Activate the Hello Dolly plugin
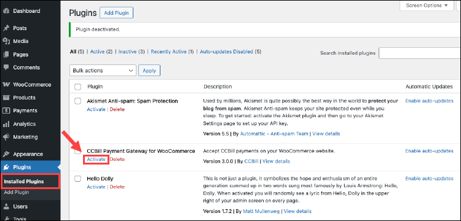The height and width of the screenshot is (221, 461). coord(96,187)
